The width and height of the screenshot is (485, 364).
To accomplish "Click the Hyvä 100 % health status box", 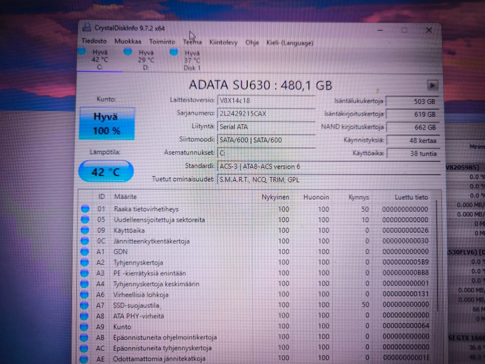I will click(x=107, y=123).
